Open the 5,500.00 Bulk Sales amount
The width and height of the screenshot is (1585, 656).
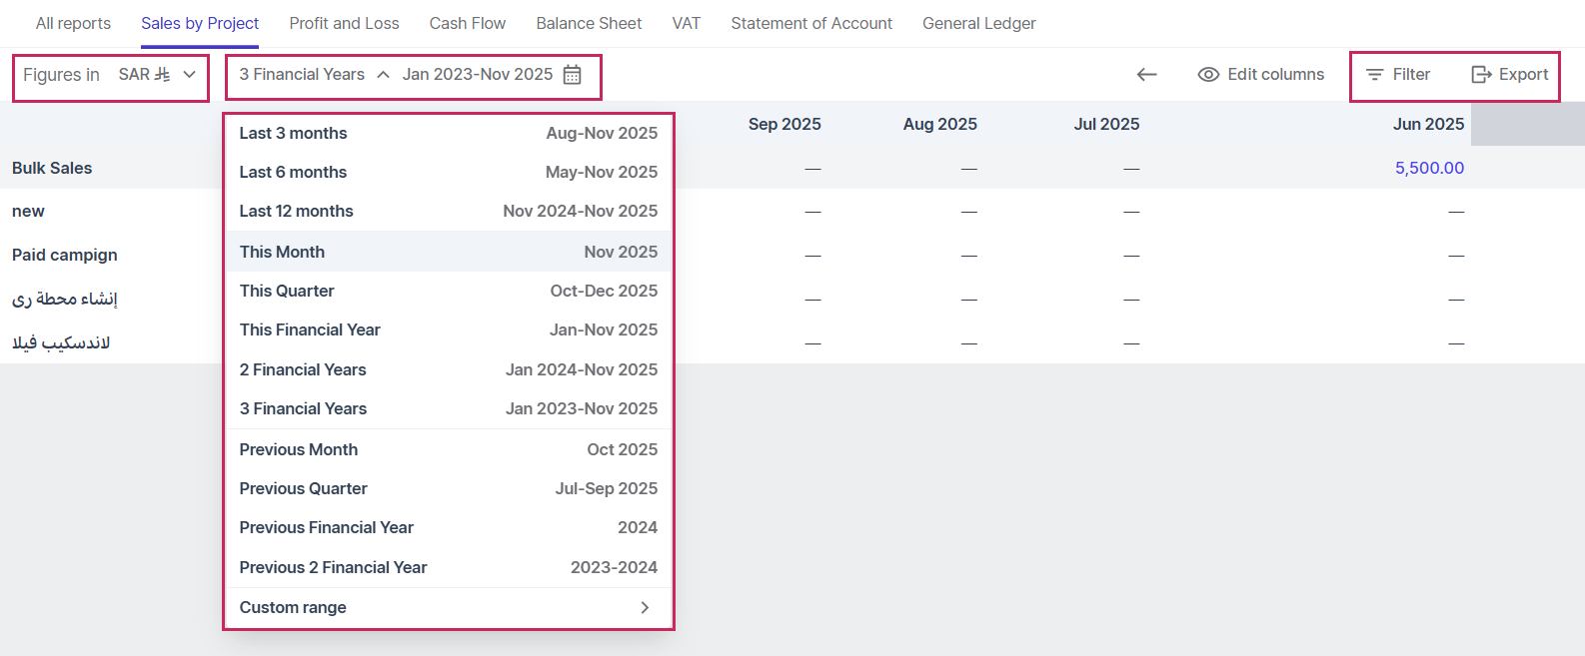1429,168
